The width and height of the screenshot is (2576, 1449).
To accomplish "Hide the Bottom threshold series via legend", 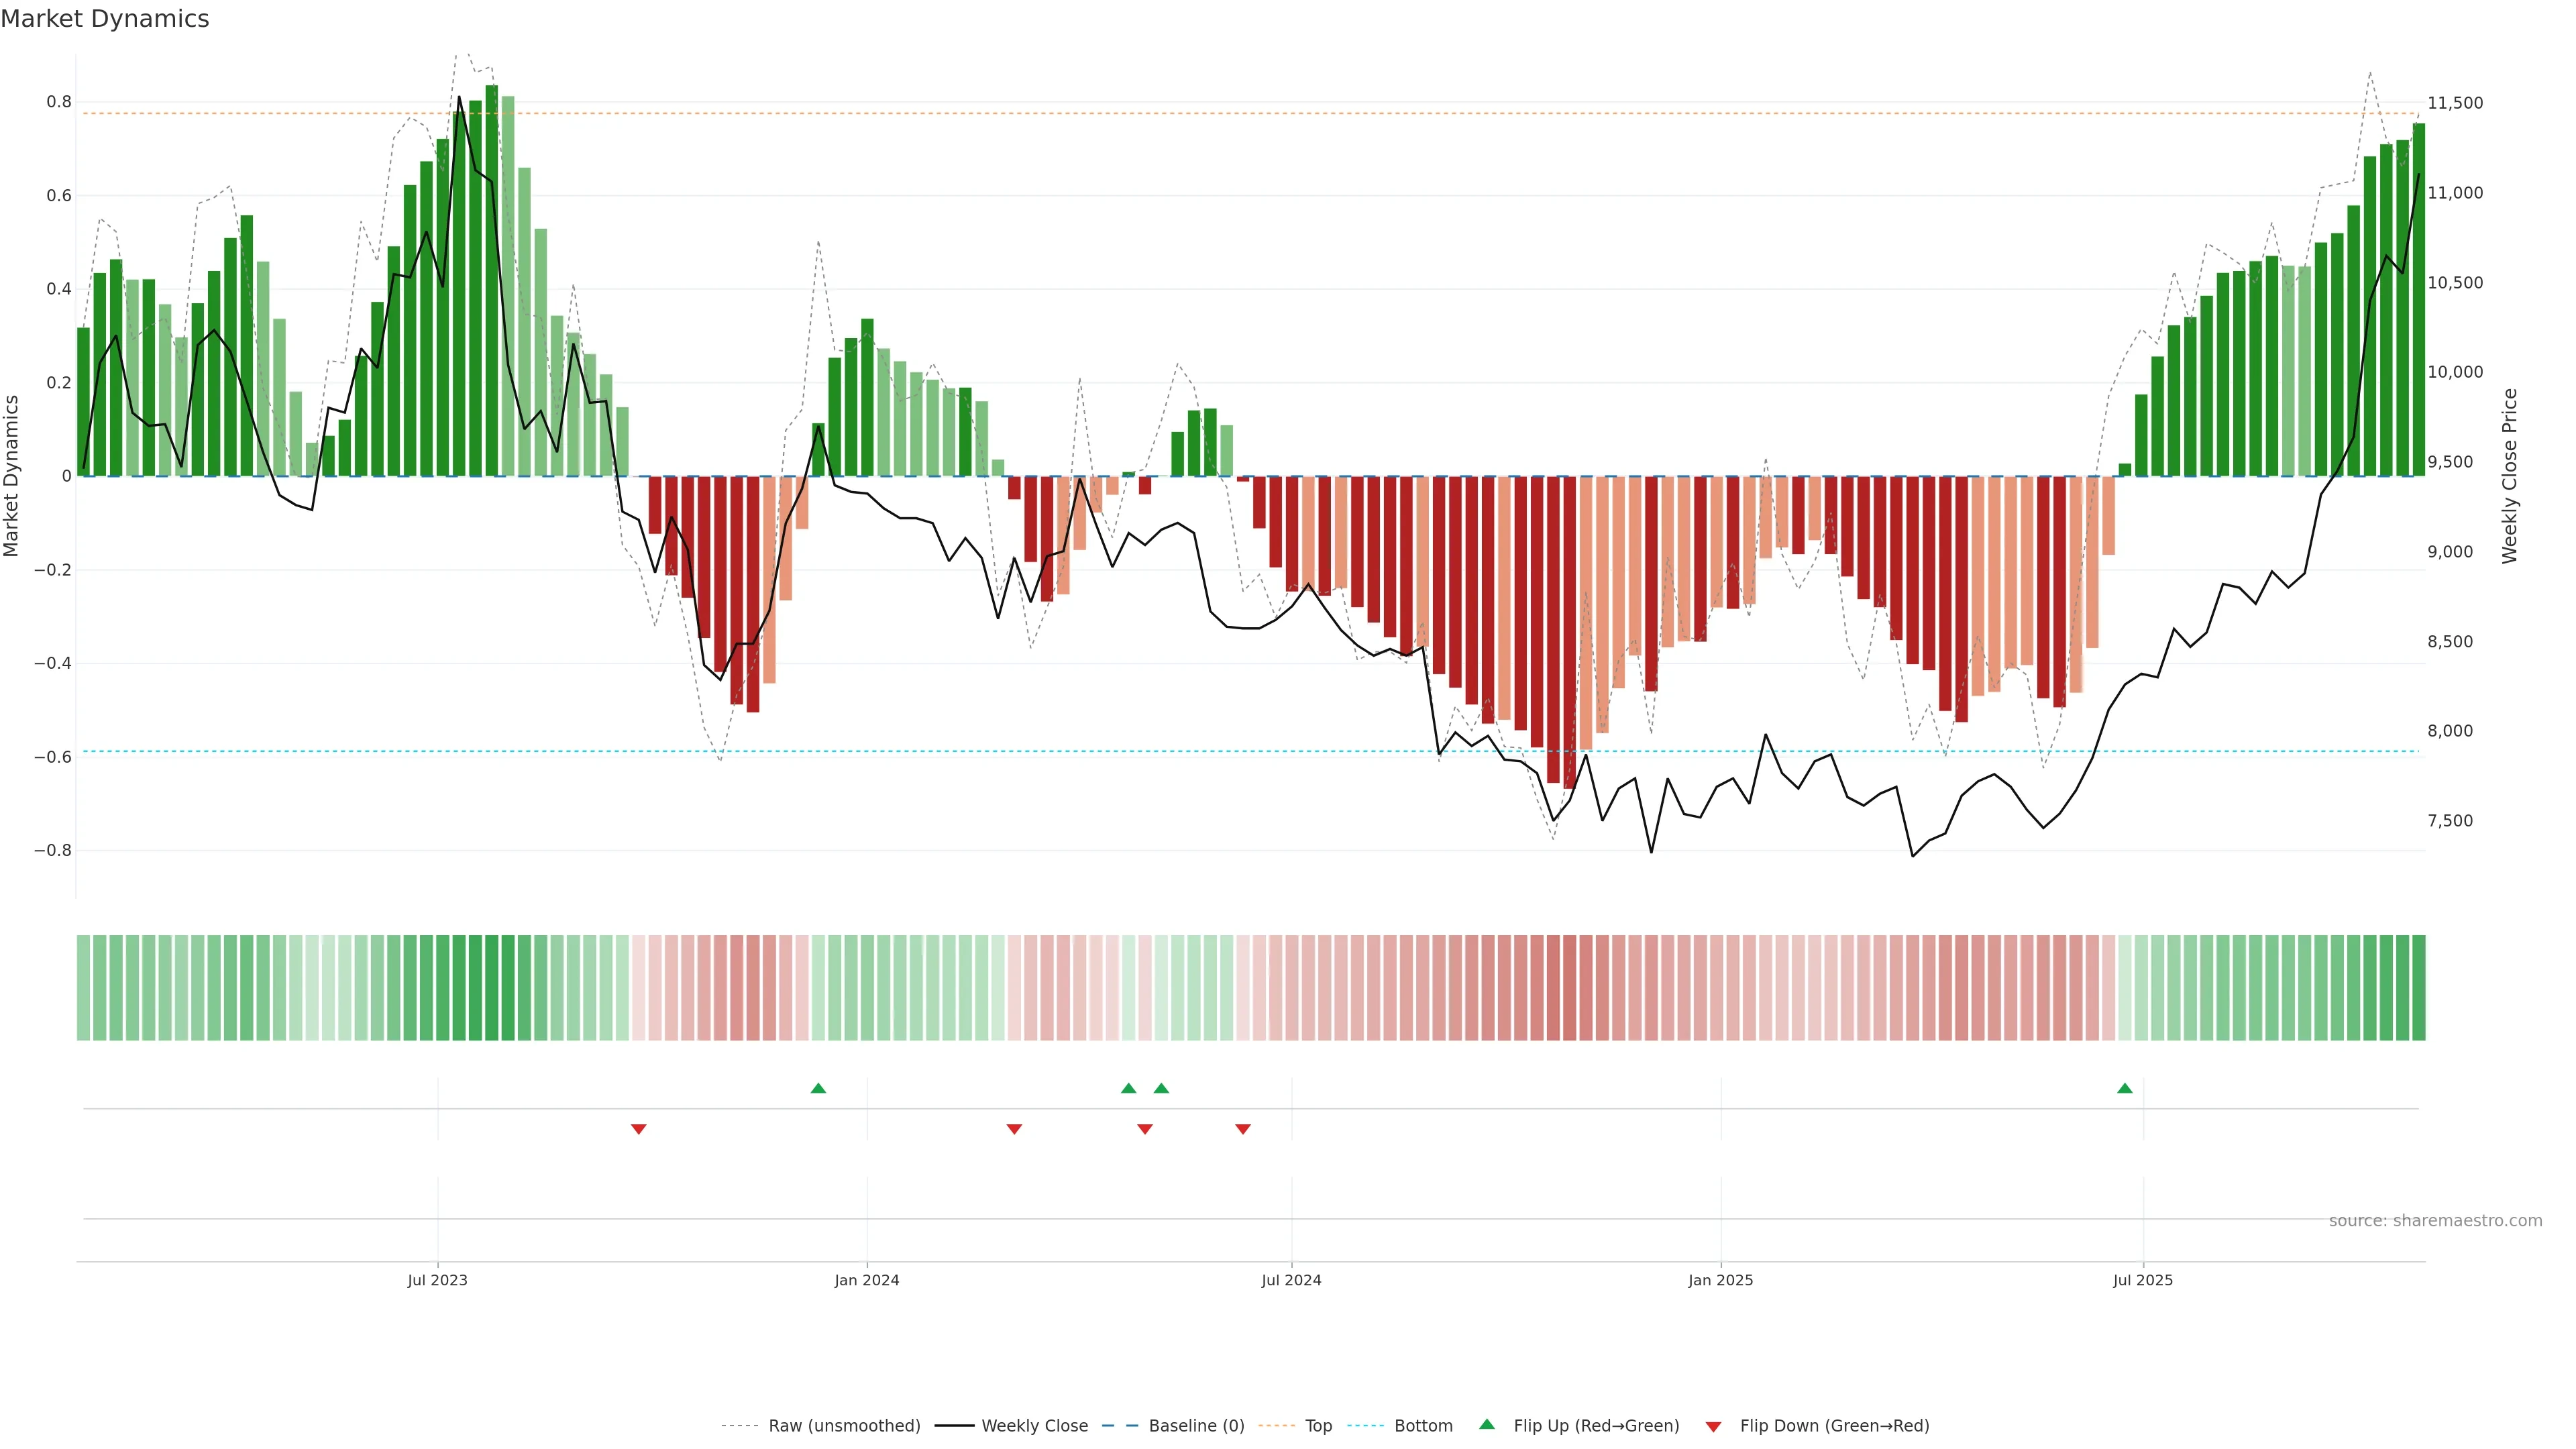I will pyautogui.click(x=1423, y=1426).
